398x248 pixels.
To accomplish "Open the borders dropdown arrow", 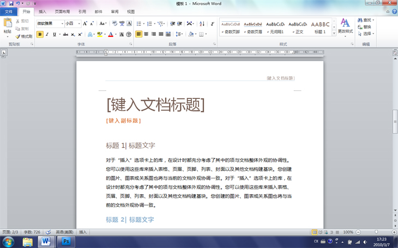I will tap(206, 34).
